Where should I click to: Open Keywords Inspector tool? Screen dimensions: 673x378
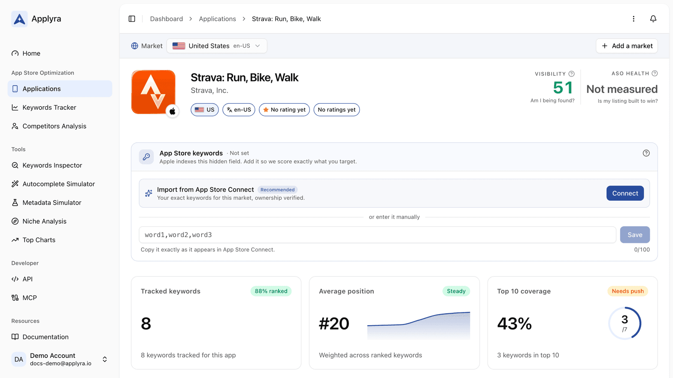click(x=60, y=165)
